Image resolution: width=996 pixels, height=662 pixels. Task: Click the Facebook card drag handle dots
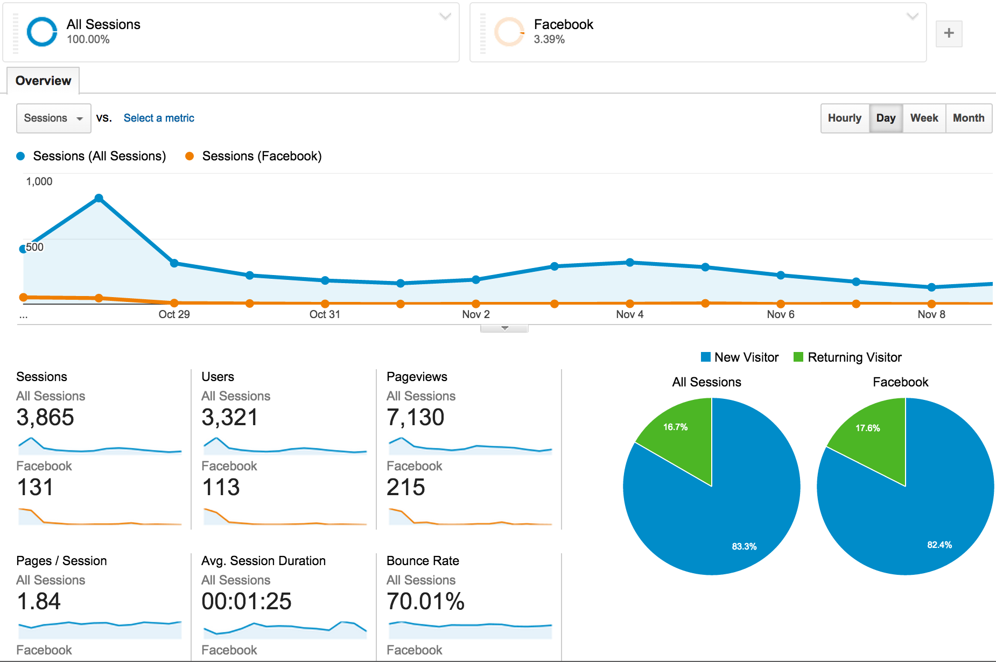pyautogui.click(x=482, y=32)
